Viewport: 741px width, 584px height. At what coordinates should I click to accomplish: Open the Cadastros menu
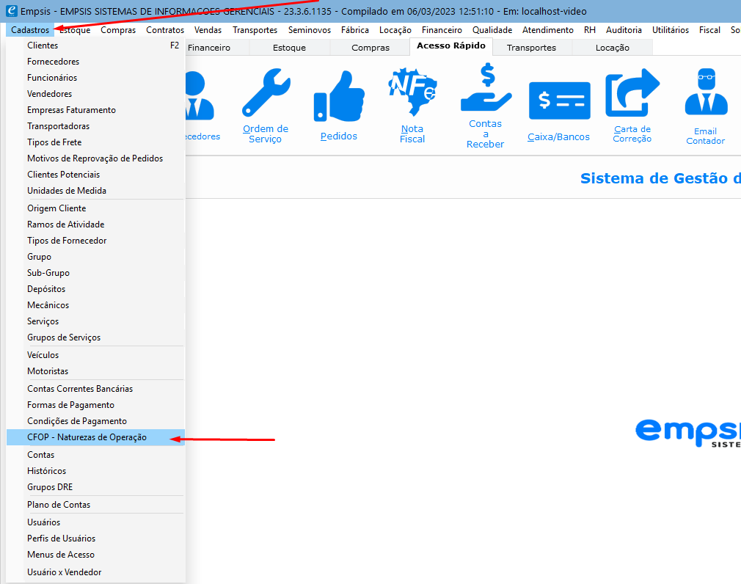(30, 30)
